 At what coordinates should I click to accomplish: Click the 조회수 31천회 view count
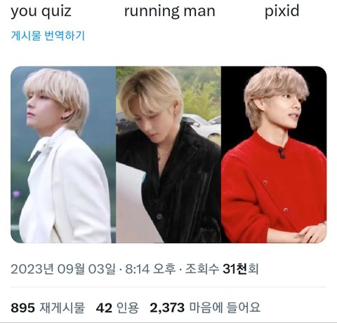222,269
